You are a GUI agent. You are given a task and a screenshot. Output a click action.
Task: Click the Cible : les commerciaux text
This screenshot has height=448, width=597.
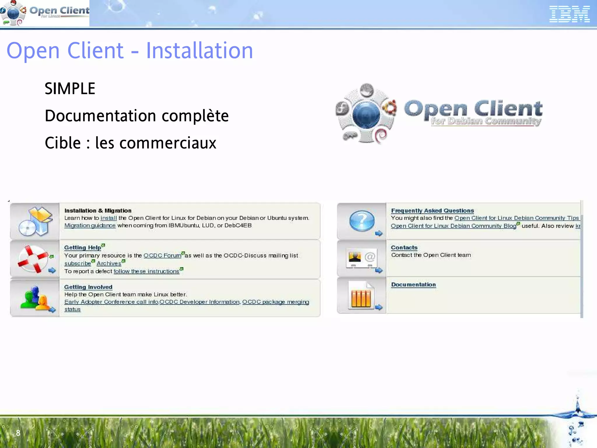[131, 143]
